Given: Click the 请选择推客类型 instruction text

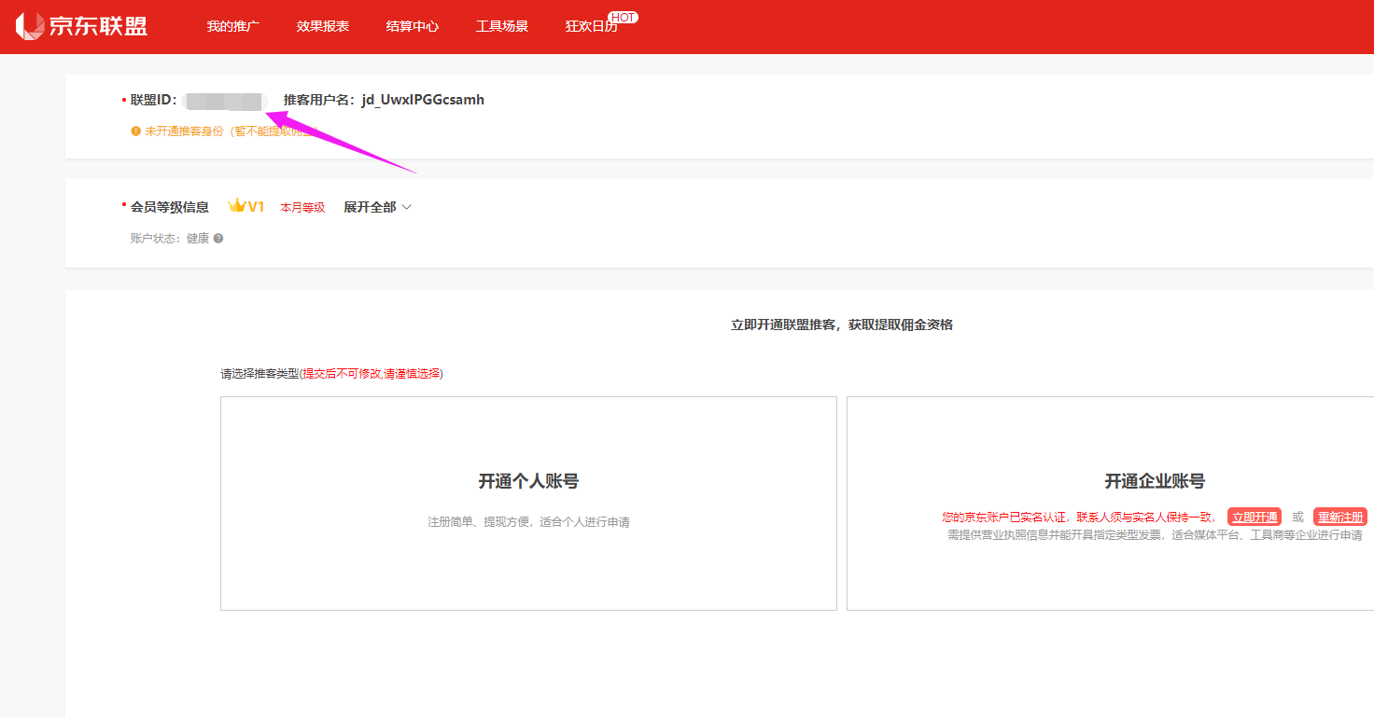Looking at the screenshot, I should [331, 373].
